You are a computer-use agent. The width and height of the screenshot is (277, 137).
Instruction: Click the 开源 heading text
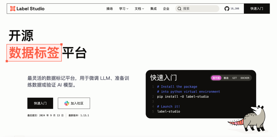click(21, 36)
